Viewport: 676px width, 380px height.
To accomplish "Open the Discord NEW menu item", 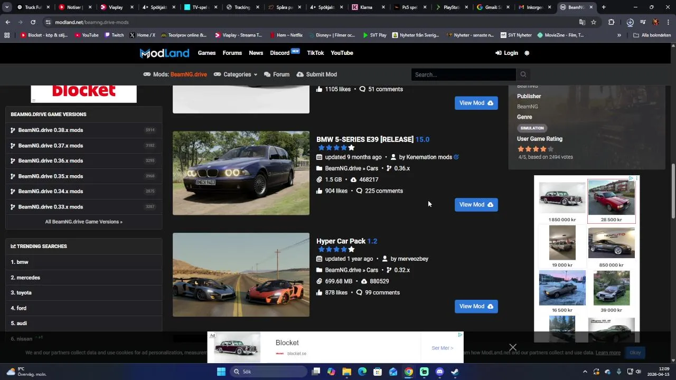I will coord(285,53).
